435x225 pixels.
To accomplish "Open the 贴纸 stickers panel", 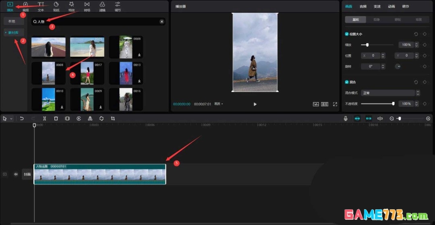I will click(x=56, y=6).
